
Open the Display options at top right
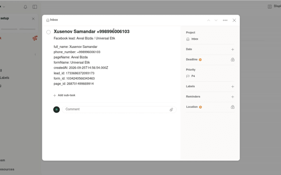click(275, 6)
